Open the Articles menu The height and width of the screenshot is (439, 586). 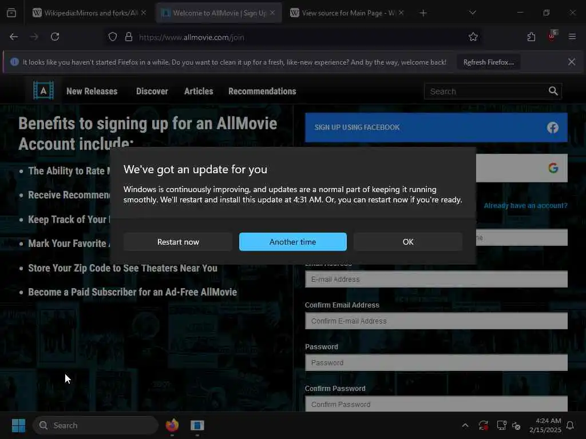pyautogui.click(x=199, y=91)
